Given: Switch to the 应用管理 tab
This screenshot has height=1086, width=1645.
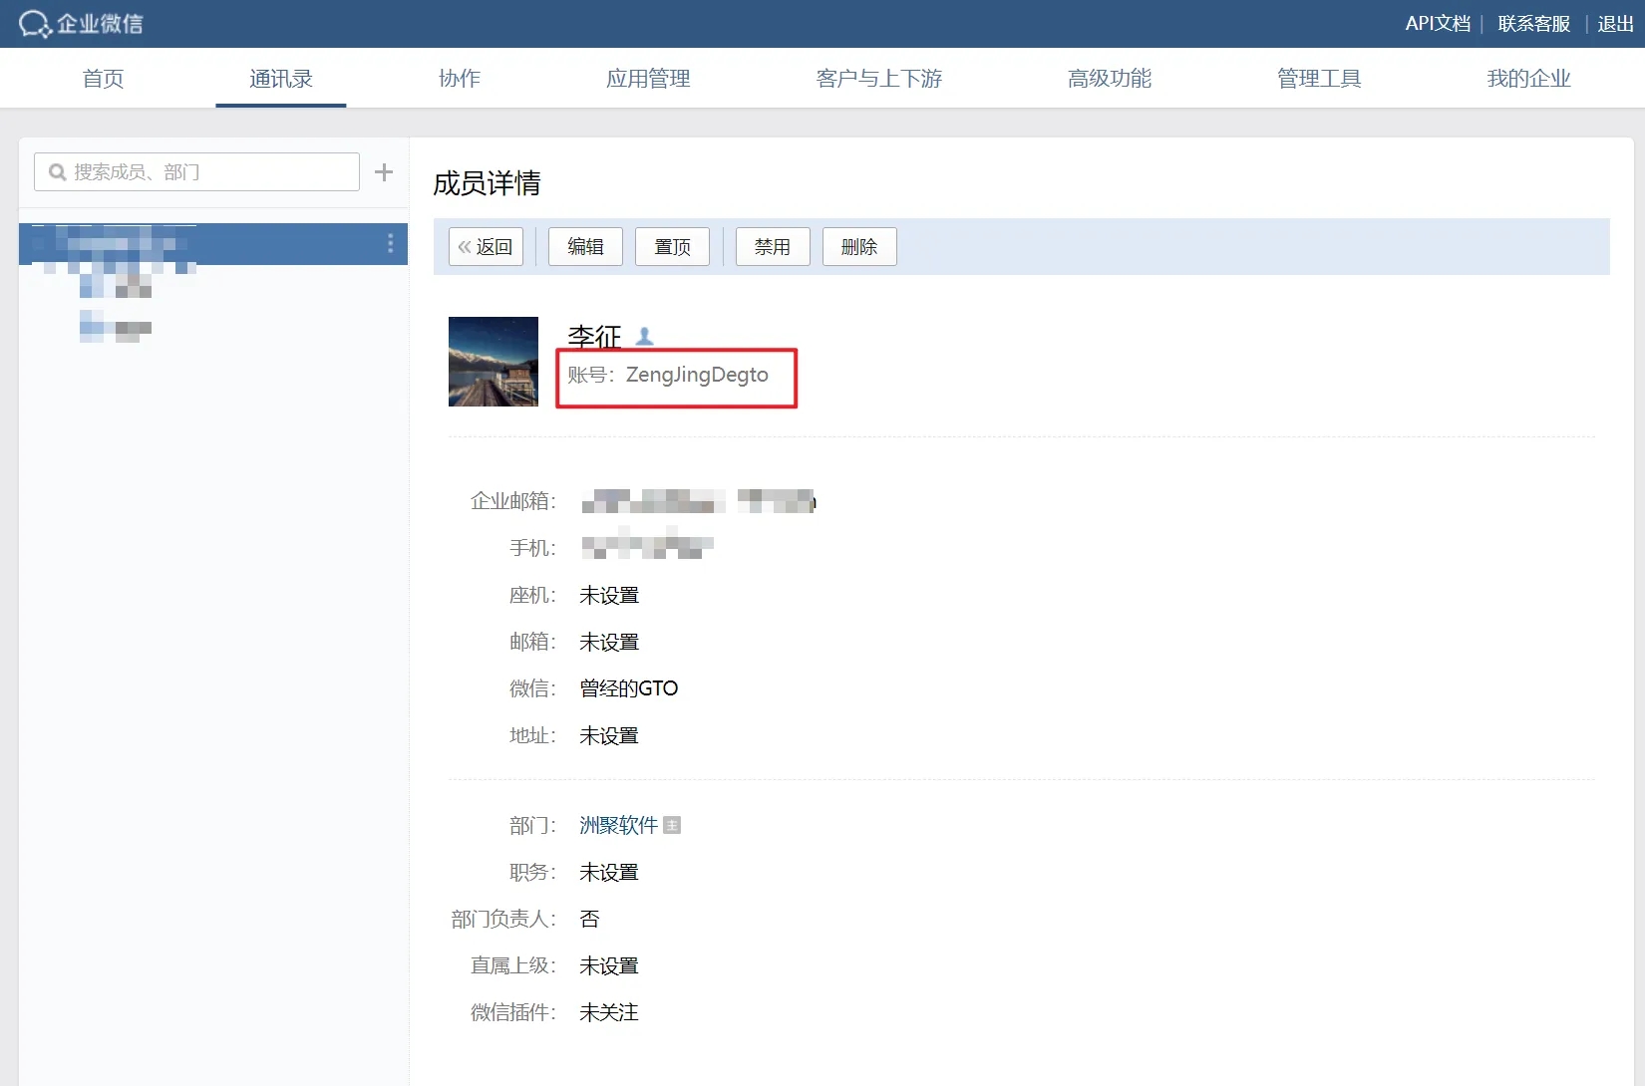Looking at the screenshot, I should (x=648, y=79).
